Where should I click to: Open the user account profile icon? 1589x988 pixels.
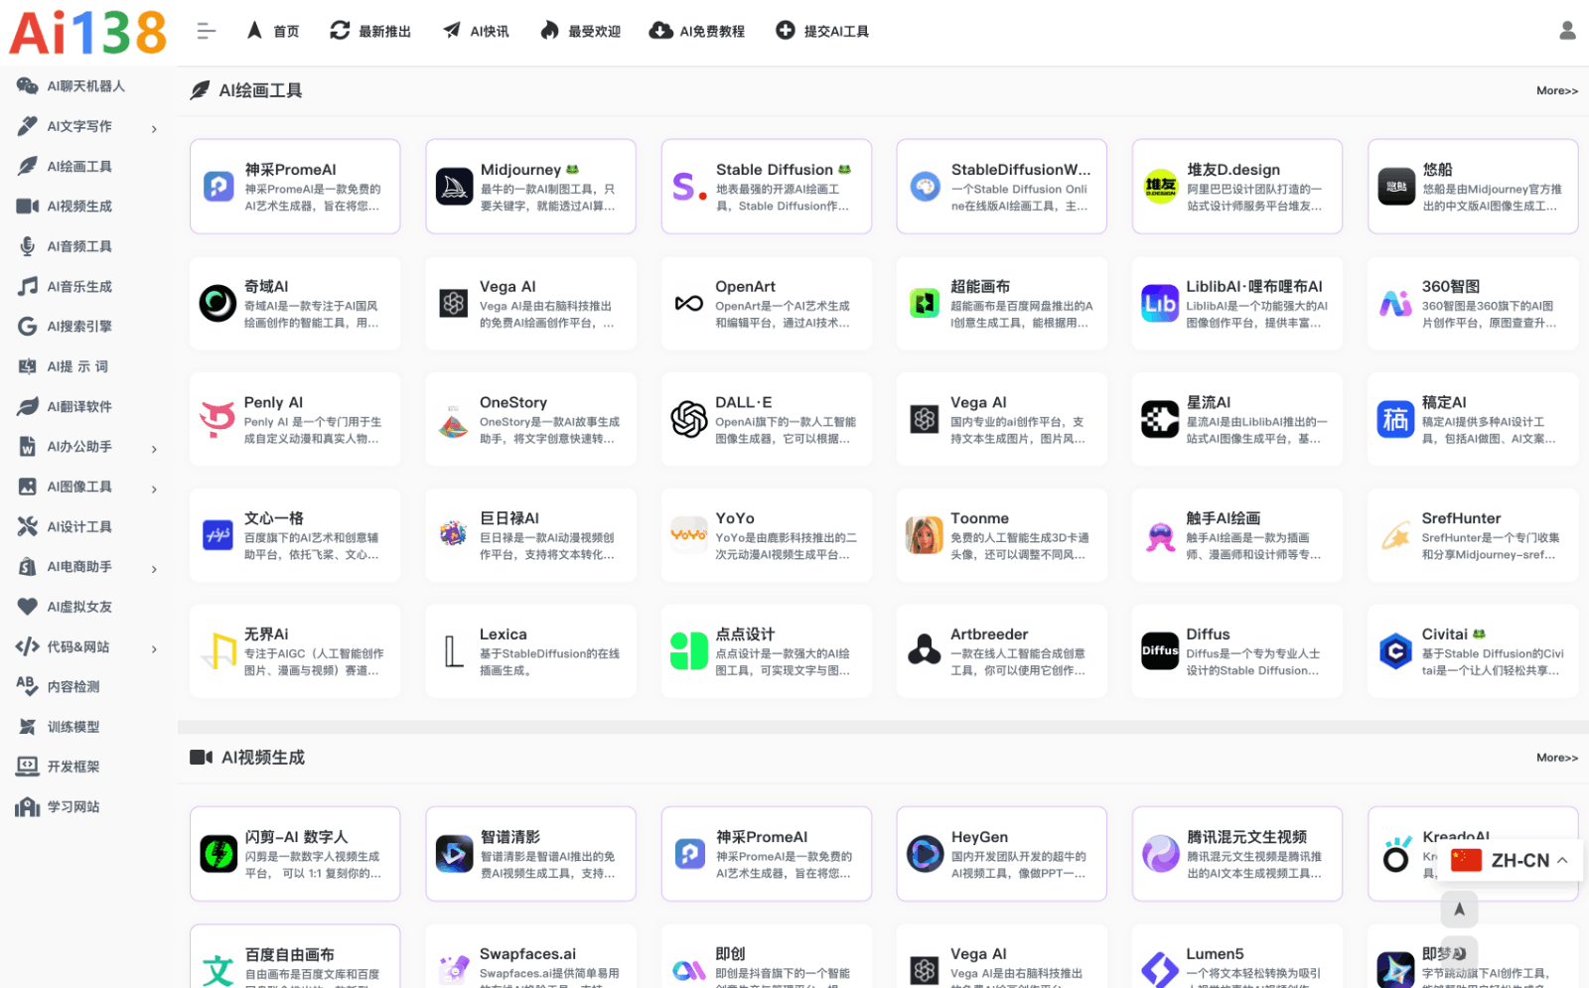click(1567, 31)
